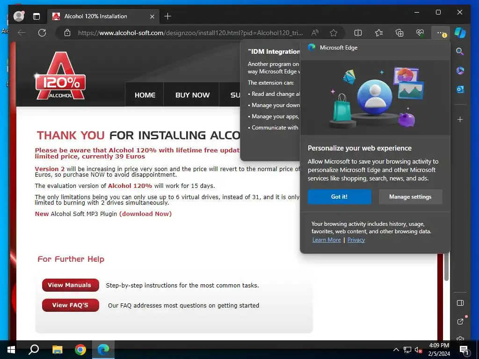Click the browser back arrow

[22, 33]
